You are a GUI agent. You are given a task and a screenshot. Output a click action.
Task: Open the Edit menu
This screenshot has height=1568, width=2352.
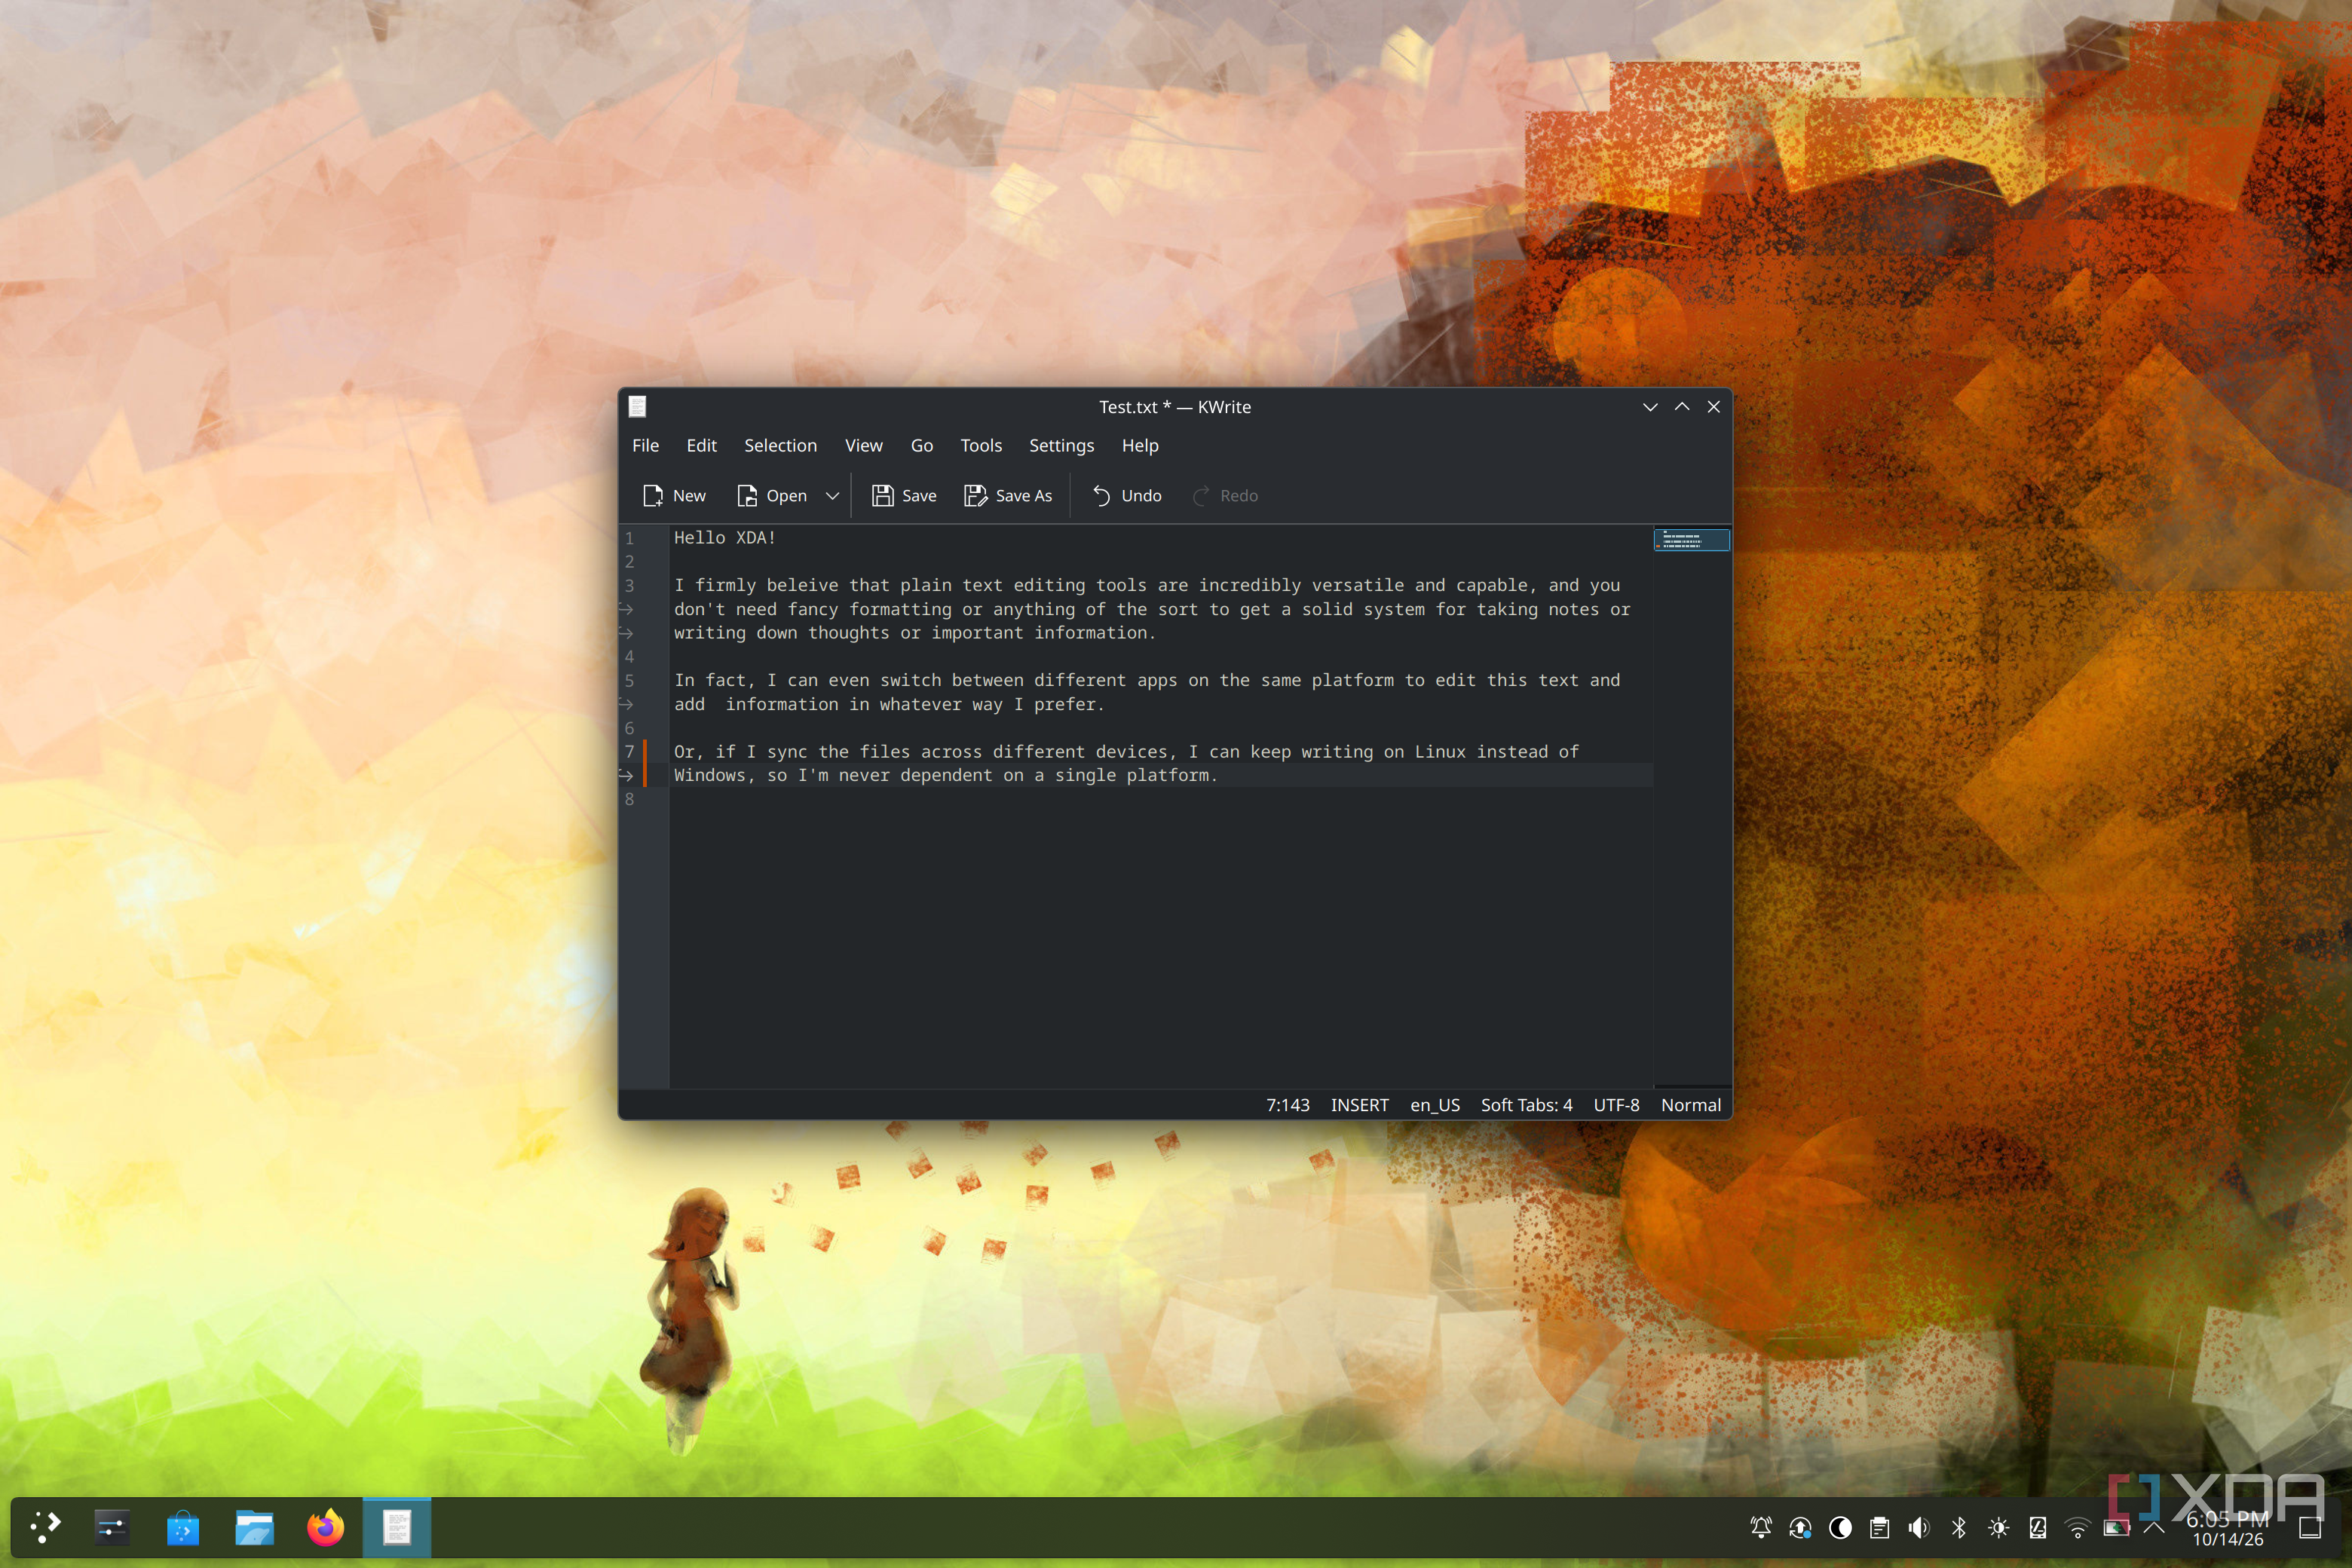pyautogui.click(x=701, y=446)
